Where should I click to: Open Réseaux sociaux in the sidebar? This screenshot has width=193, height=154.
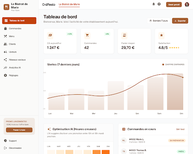click(x=19, y=60)
